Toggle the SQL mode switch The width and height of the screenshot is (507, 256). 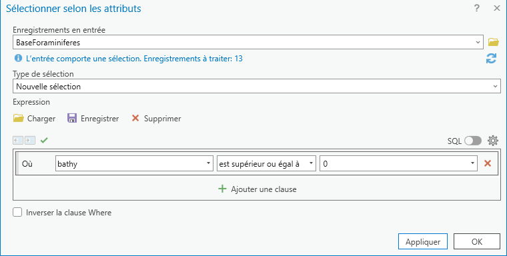473,141
